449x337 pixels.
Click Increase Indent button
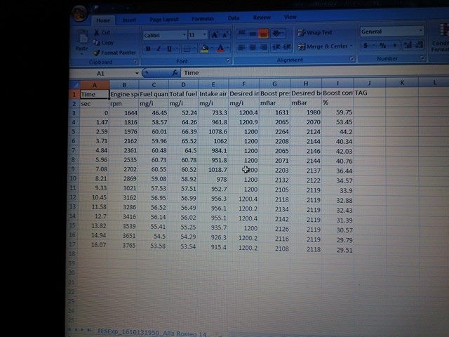287,47
